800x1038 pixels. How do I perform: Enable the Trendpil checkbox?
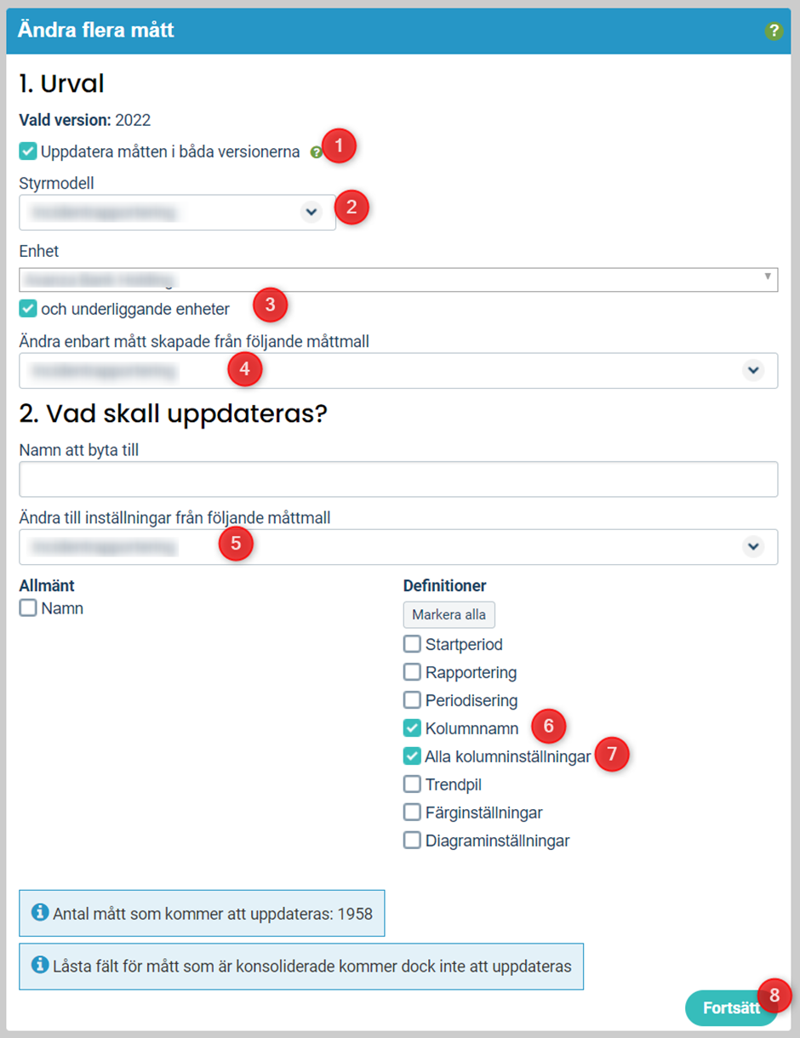(x=412, y=784)
